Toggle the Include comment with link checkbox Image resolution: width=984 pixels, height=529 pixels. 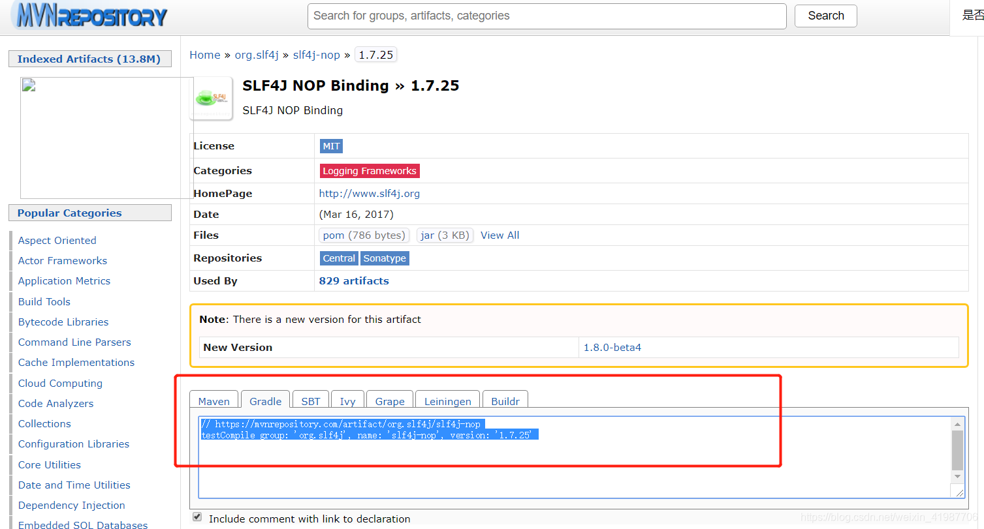pyautogui.click(x=197, y=517)
